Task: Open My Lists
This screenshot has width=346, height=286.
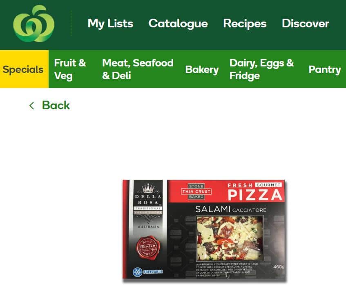Action: pyautogui.click(x=110, y=24)
